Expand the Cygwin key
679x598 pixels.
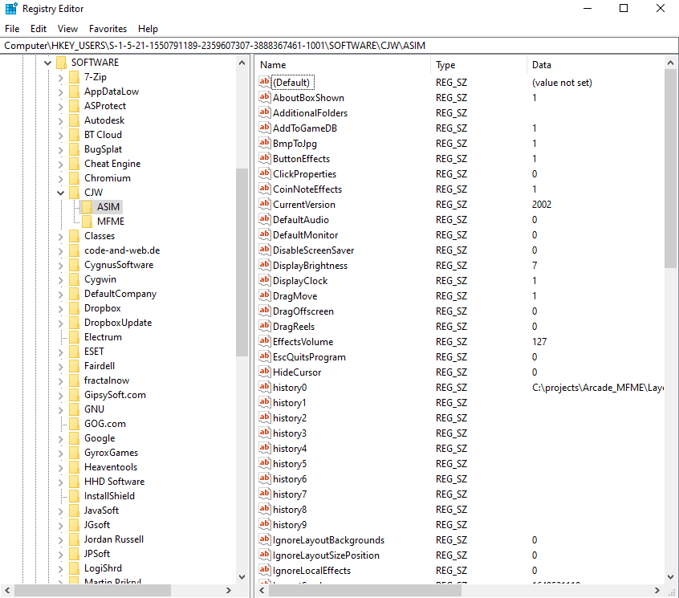coord(61,279)
